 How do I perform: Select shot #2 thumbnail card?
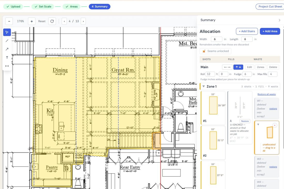tap(213, 143)
